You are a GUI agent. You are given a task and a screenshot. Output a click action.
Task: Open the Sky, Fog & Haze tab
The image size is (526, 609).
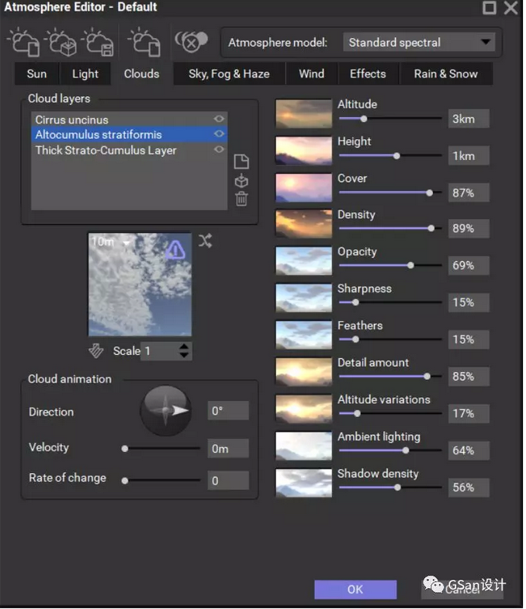[229, 73]
